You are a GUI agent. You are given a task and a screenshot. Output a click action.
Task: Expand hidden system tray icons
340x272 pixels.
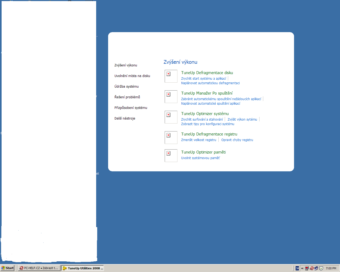[x=302, y=268]
